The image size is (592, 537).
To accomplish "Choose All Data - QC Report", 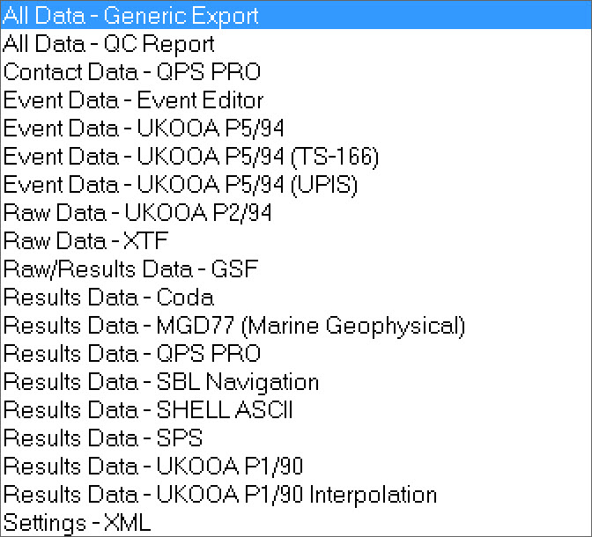I will [x=108, y=44].
